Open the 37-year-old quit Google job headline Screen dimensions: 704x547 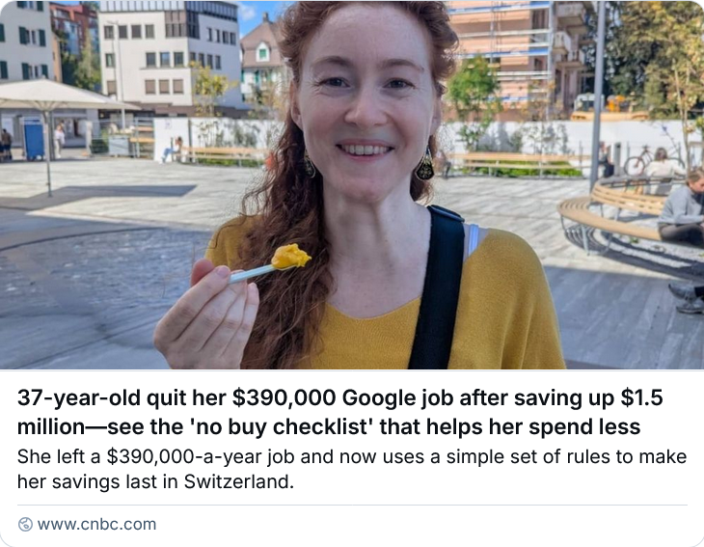[339, 412]
